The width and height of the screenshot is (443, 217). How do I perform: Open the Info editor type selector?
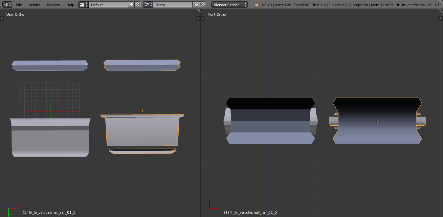pos(8,5)
